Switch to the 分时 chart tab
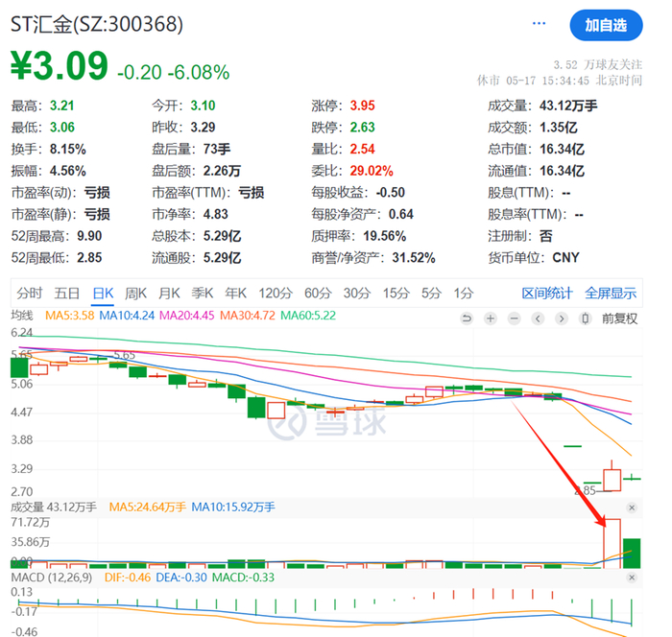Screen dimensions: 672x637 [x=30, y=294]
